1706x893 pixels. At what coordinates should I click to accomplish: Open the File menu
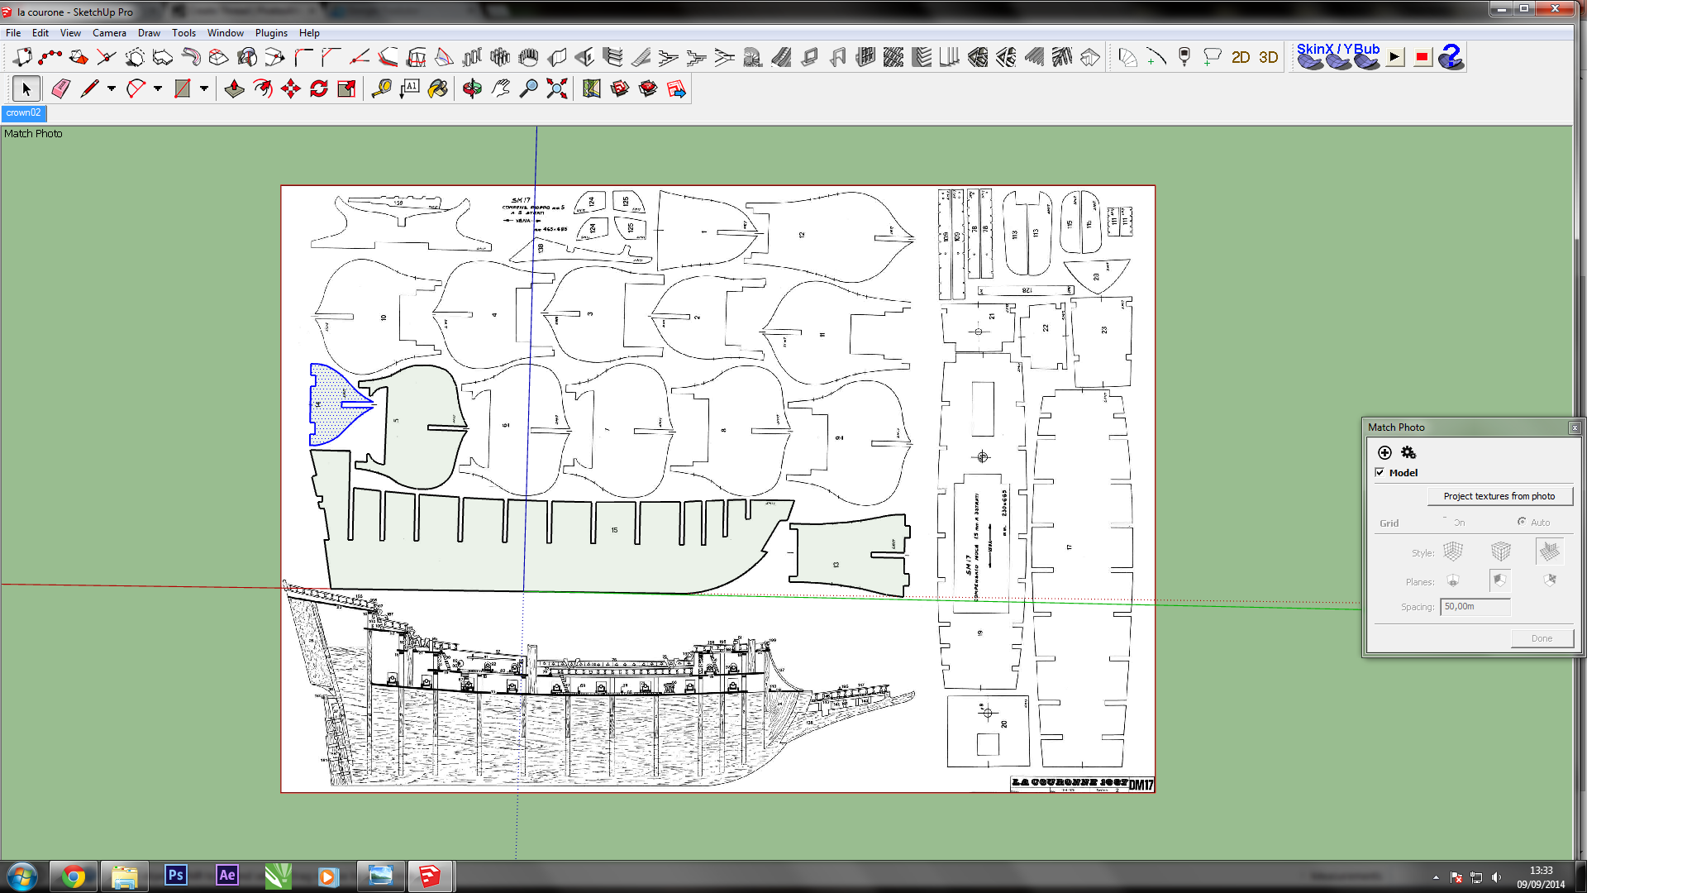13,33
